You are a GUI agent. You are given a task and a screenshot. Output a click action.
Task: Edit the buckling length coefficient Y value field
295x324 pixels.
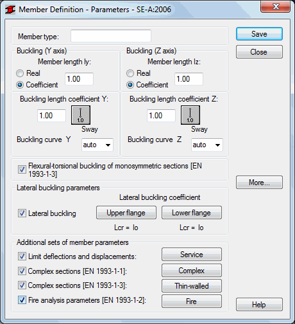(51, 116)
